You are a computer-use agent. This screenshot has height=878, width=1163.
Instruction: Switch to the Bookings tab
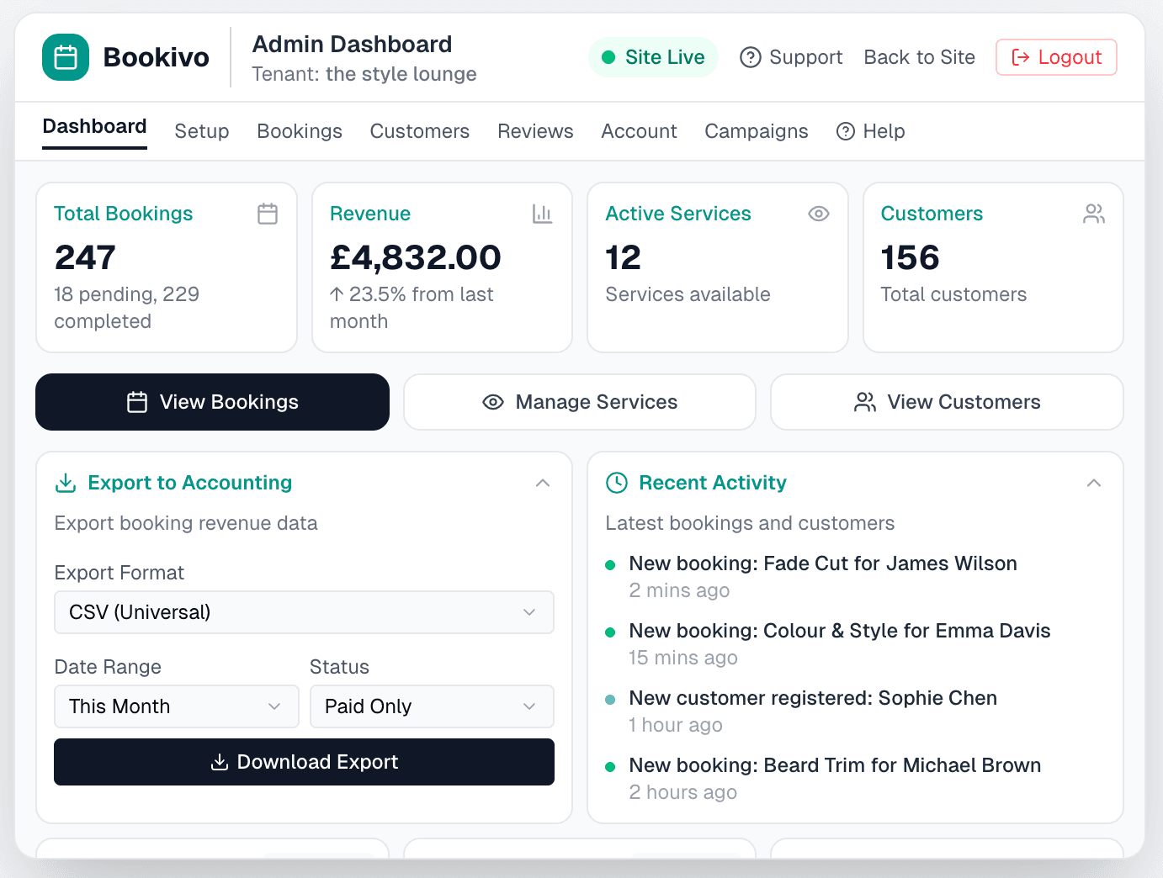point(300,131)
